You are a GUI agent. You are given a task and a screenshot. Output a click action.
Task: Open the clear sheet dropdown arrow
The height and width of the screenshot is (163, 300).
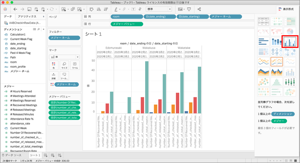click(84, 9)
